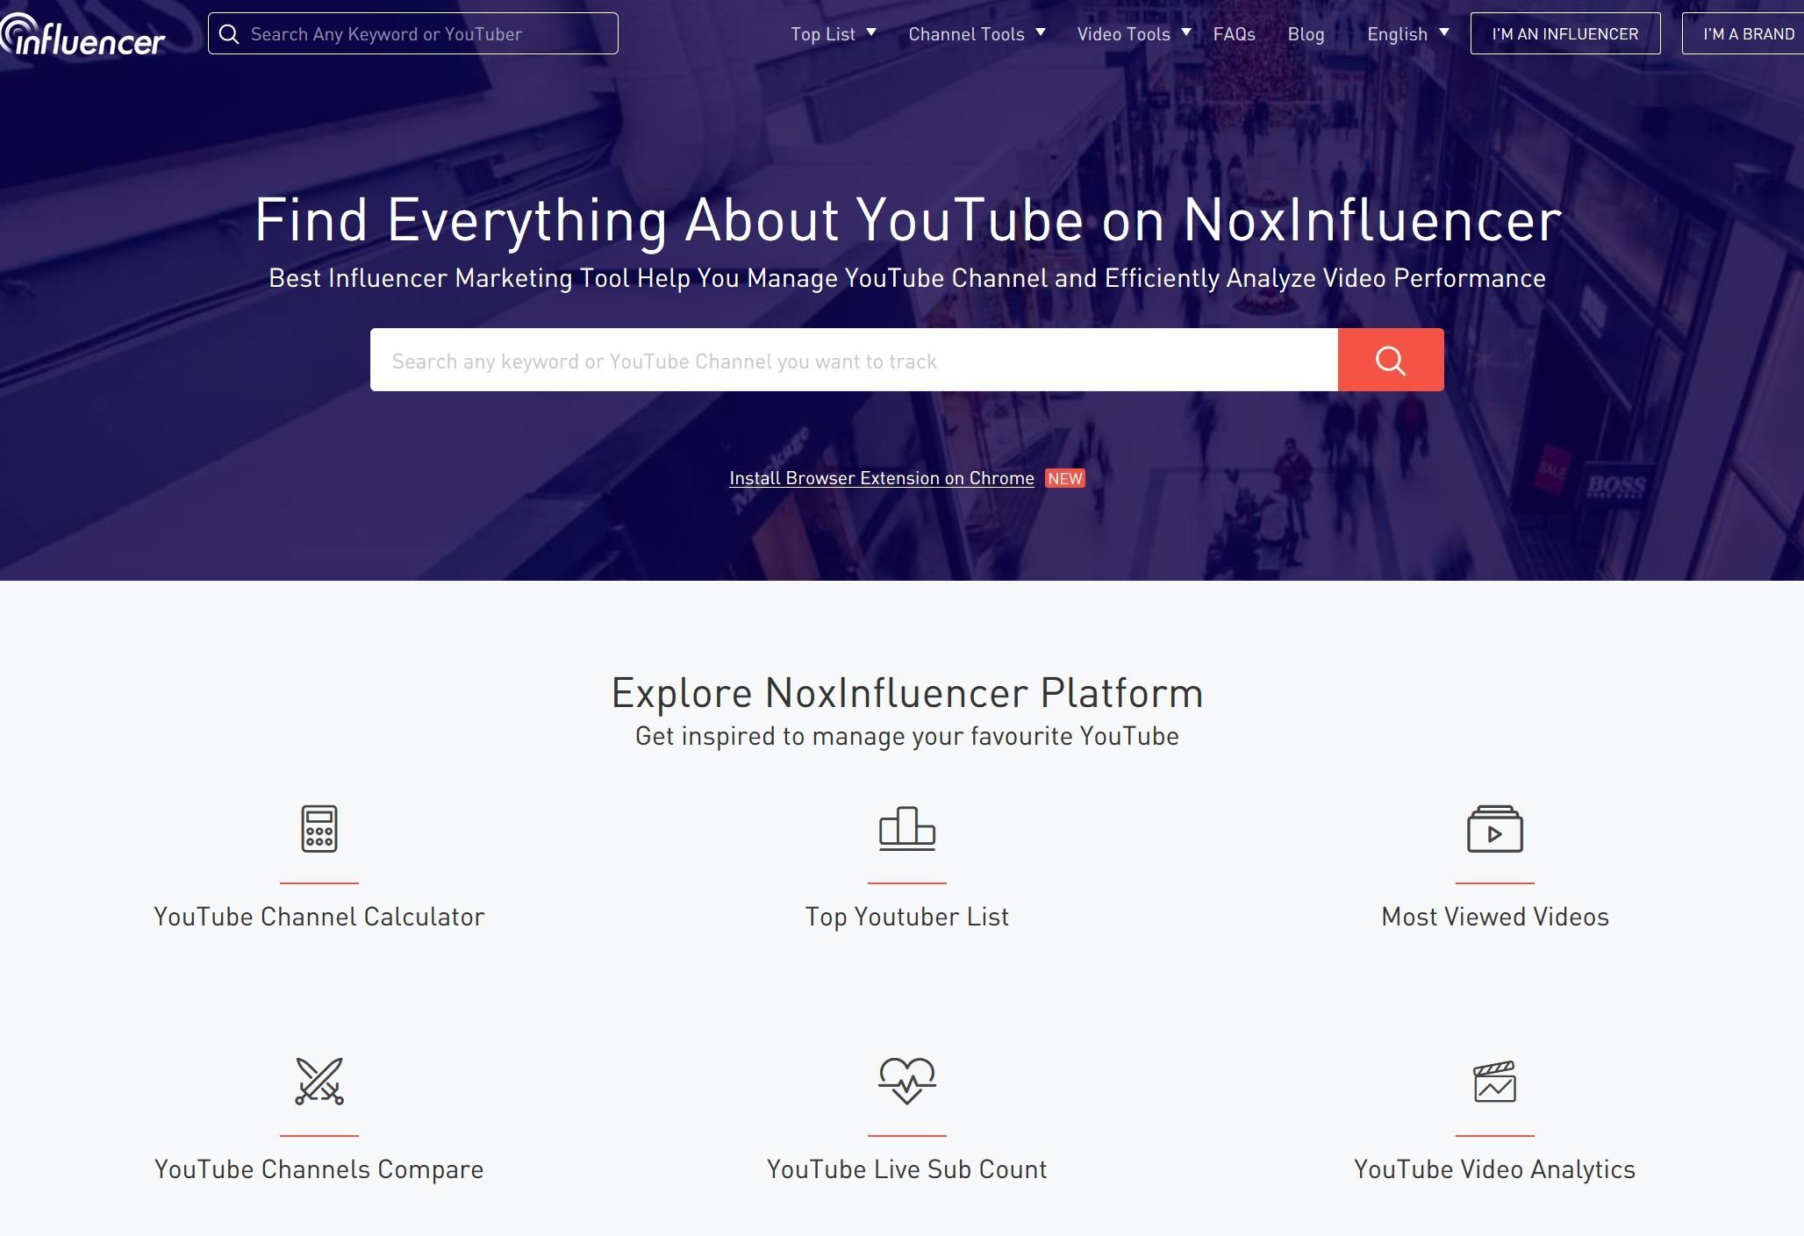The width and height of the screenshot is (1804, 1236).
Task: Click the podium icon for Top Youtuber List
Action: coord(906,828)
